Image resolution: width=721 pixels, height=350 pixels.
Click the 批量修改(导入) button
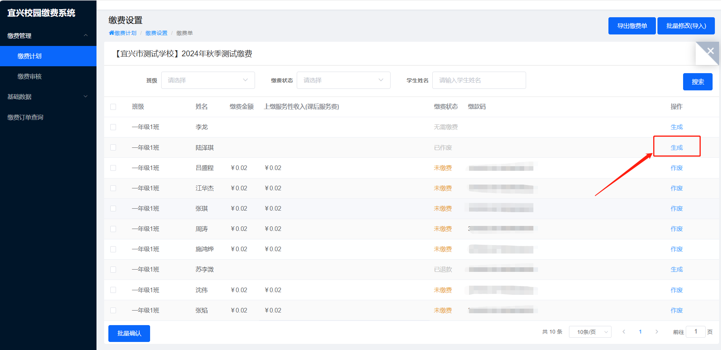tap(686, 26)
